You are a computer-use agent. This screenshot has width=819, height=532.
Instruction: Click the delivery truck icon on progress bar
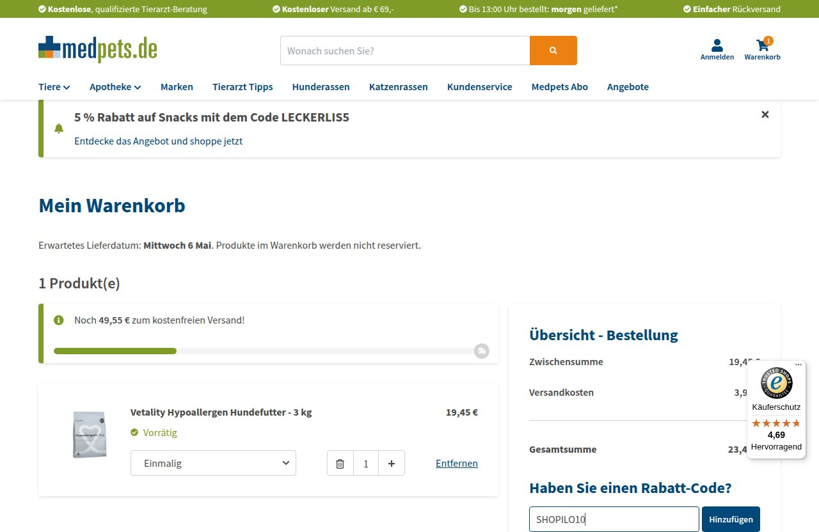point(481,350)
